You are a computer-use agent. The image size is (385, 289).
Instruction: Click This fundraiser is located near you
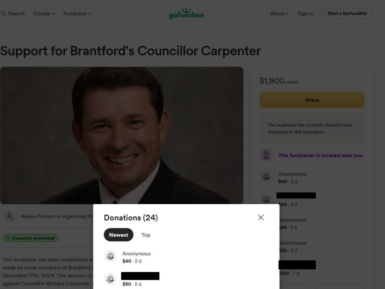[320, 155]
